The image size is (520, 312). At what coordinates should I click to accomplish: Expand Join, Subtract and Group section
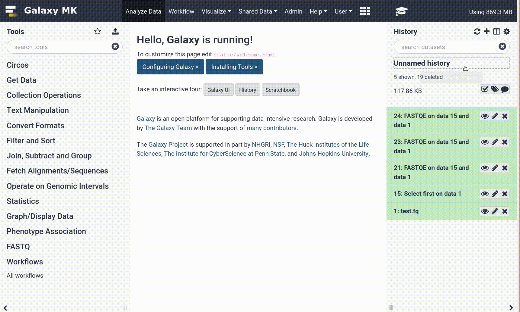49,156
